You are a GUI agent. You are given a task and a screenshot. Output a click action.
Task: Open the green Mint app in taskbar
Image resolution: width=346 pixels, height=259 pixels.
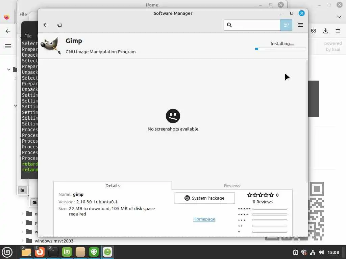point(67,252)
